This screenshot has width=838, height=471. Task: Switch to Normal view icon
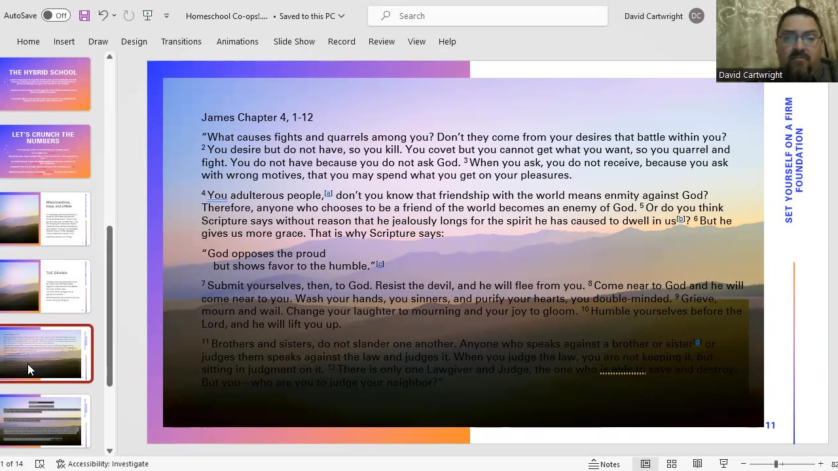pyautogui.click(x=646, y=464)
